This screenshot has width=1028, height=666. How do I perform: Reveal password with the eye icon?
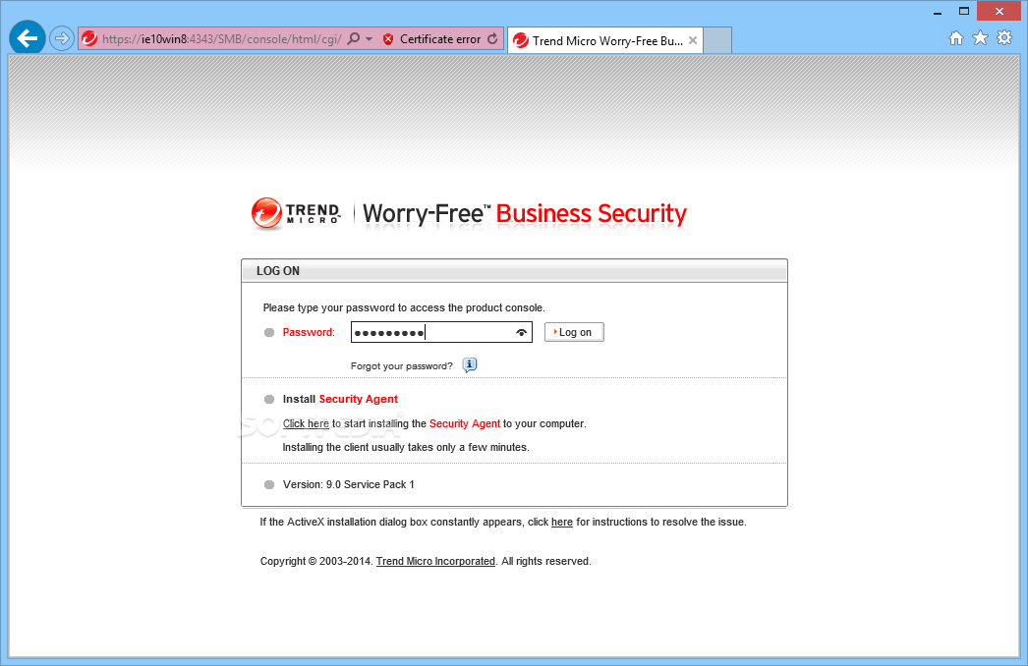pos(521,332)
